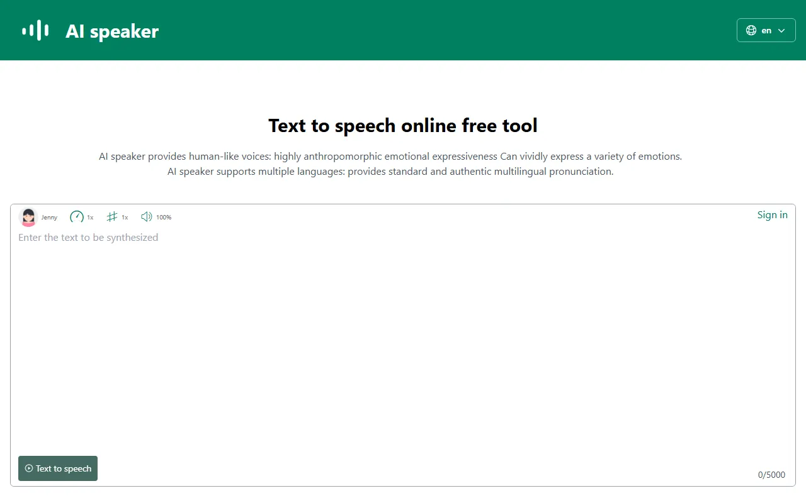Click the volume speaker icon
This screenshot has width=806, height=503.
tap(147, 217)
